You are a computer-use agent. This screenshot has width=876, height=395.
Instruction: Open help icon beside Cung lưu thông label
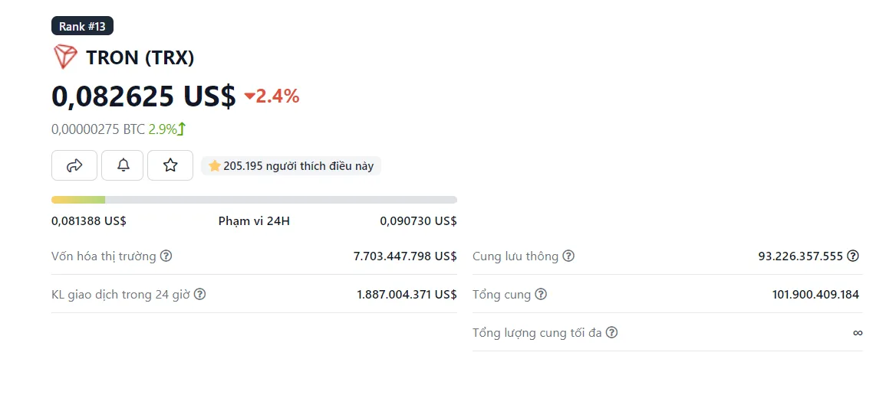[x=568, y=256]
